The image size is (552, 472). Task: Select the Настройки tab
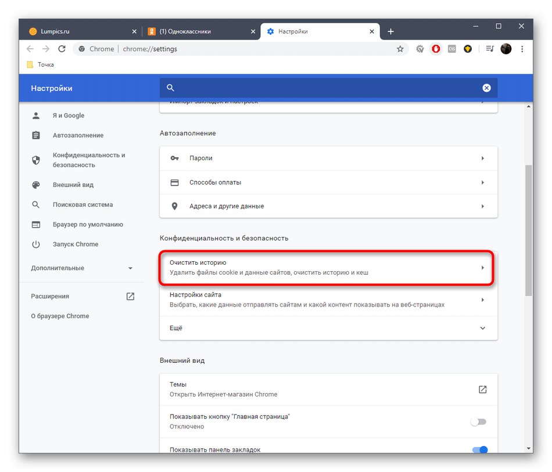(x=320, y=32)
